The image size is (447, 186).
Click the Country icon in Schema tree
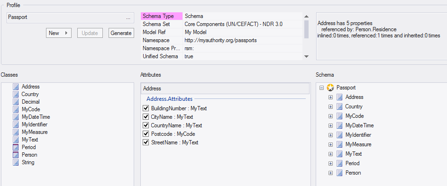(x=339, y=106)
